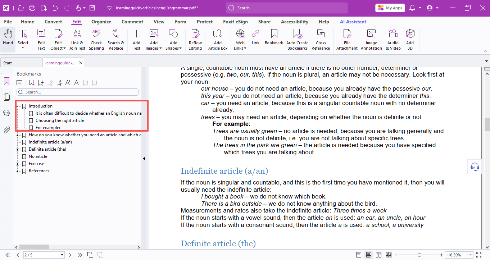Click the find bookmark icon
490x260 pixels.
[x=59, y=83]
